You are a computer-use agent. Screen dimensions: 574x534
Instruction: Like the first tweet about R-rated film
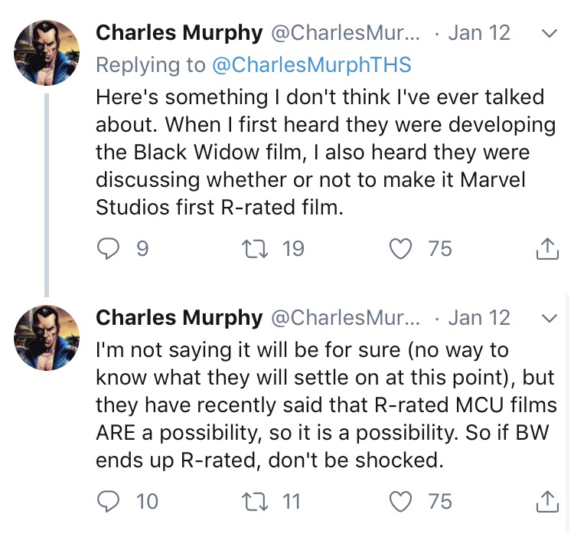click(400, 249)
